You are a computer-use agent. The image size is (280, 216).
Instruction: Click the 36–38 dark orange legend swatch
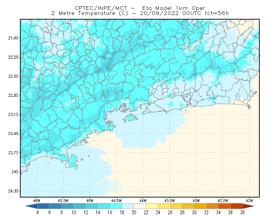[x=237, y=206]
